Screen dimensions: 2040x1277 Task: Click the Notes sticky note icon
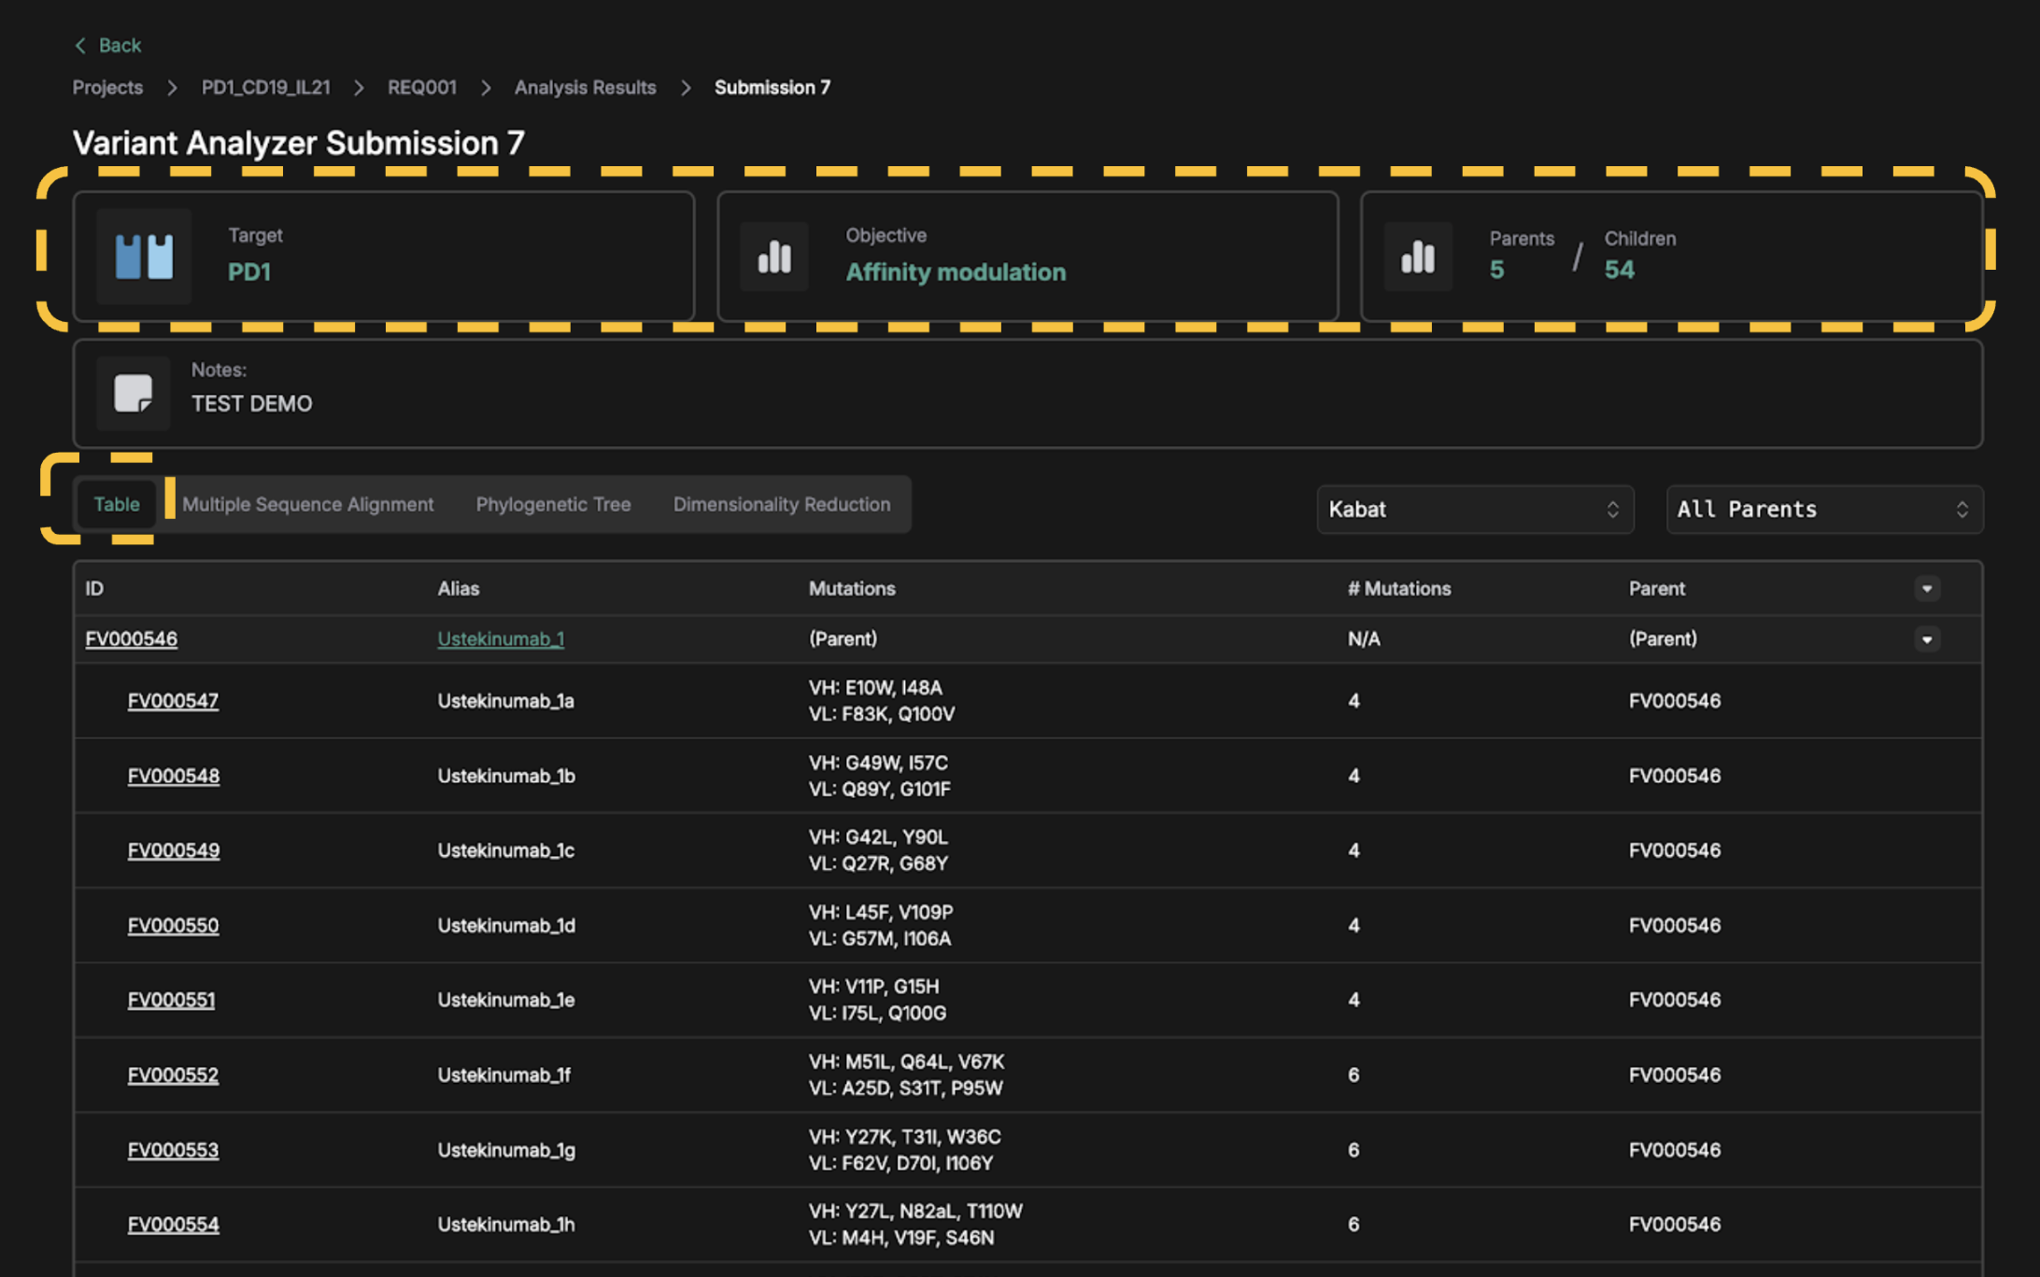pyautogui.click(x=133, y=392)
